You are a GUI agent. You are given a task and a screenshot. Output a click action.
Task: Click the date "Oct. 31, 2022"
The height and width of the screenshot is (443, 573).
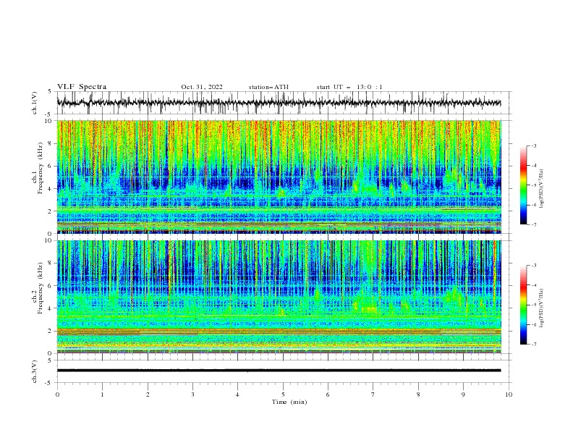pos(202,87)
